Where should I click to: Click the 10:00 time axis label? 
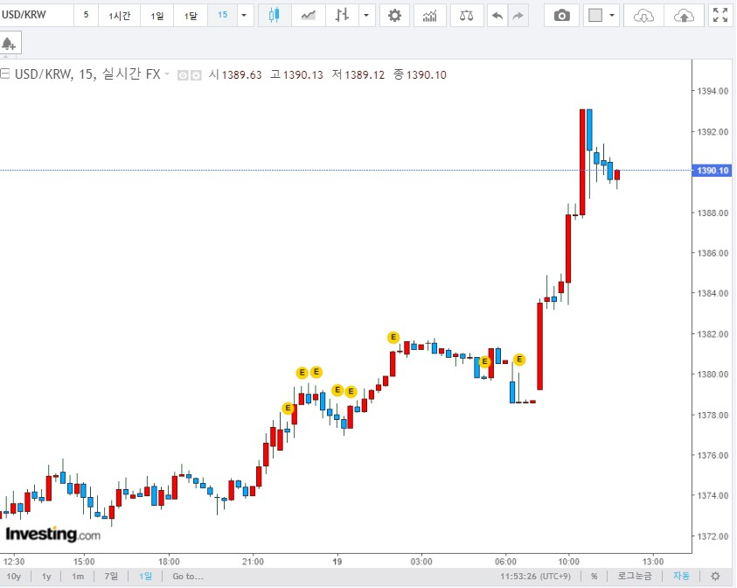click(568, 562)
